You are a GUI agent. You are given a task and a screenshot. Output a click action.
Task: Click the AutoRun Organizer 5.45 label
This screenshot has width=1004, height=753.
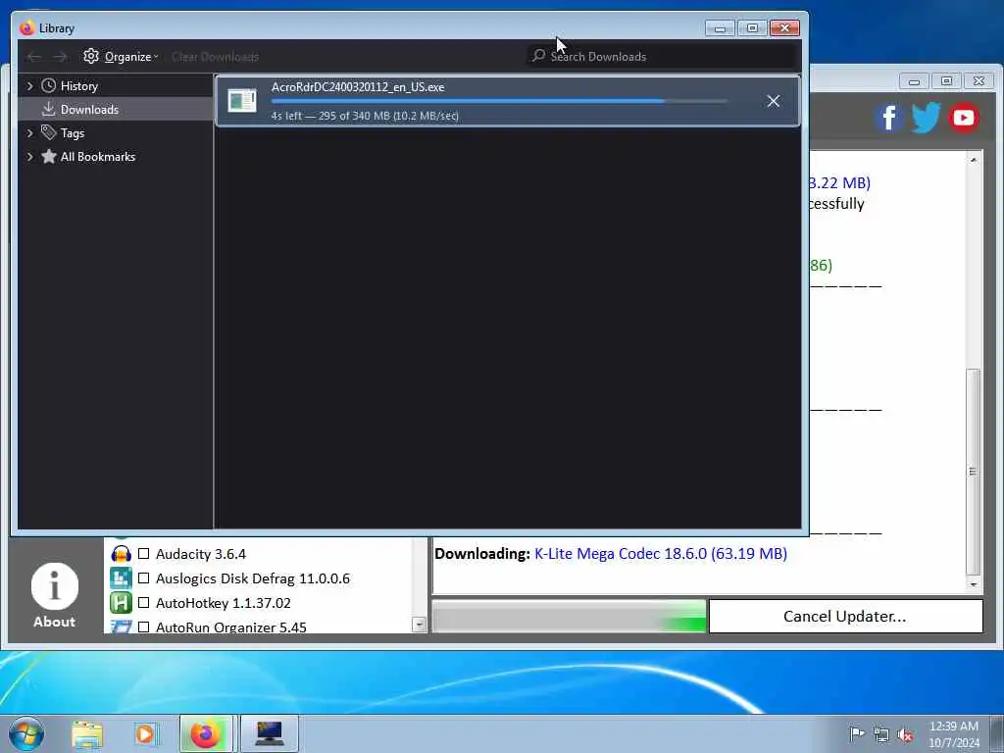(x=231, y=627)
